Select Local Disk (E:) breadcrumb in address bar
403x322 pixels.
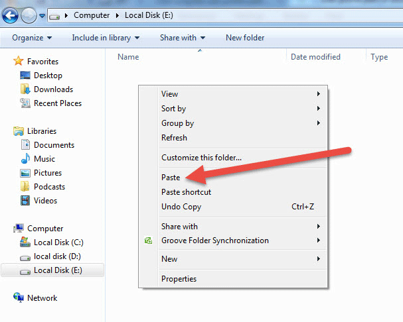click(x=149, y=15)
